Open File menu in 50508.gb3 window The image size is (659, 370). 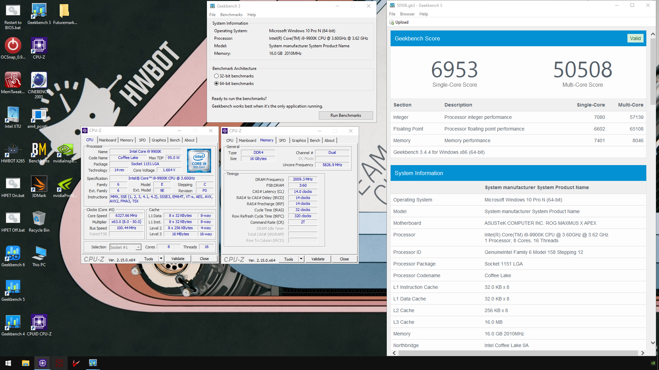pos(392,14)
